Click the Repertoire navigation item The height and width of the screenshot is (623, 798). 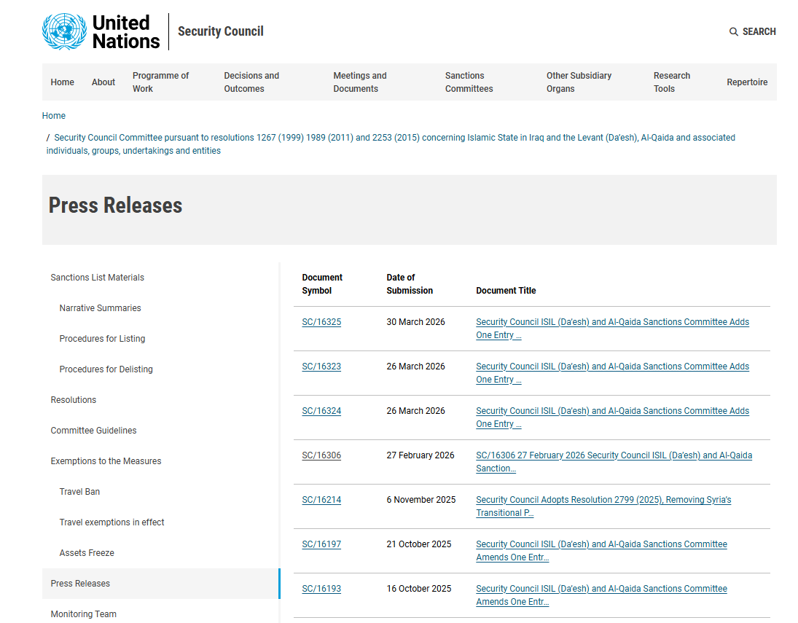pos(746,82)
